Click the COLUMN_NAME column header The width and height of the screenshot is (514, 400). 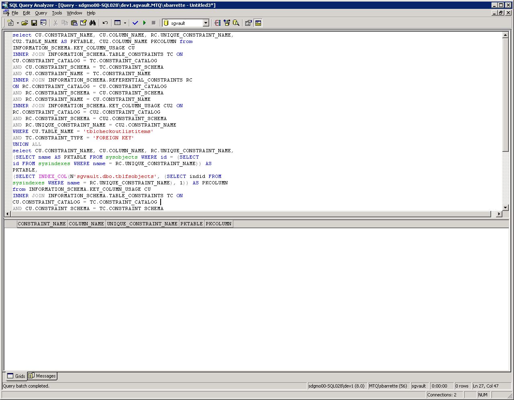tap(86, 224)
